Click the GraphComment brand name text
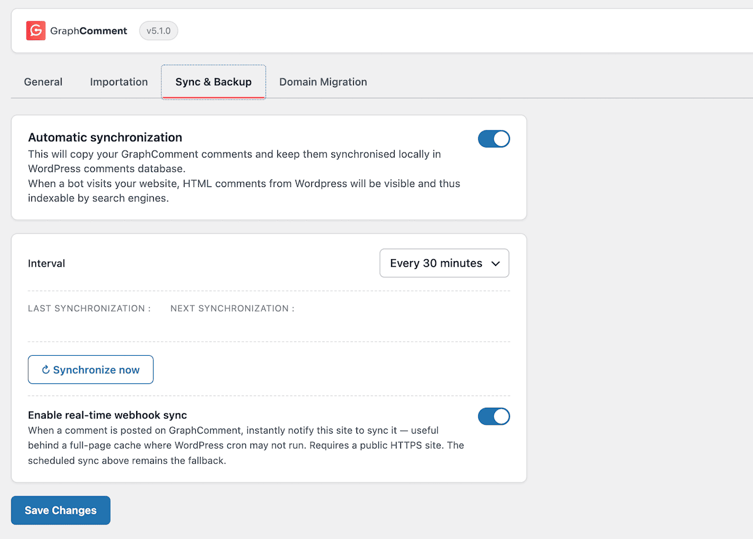This screenshot has width=753, height=539. pos(88,31)
